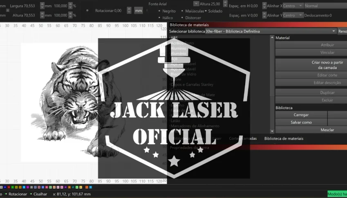Switch to the Cortes/camadas tab
The image size is (347, 198).
coord(243,139)
